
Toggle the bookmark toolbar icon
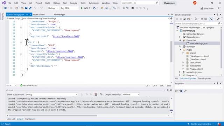pyautogui.click(x=133, y=8)
